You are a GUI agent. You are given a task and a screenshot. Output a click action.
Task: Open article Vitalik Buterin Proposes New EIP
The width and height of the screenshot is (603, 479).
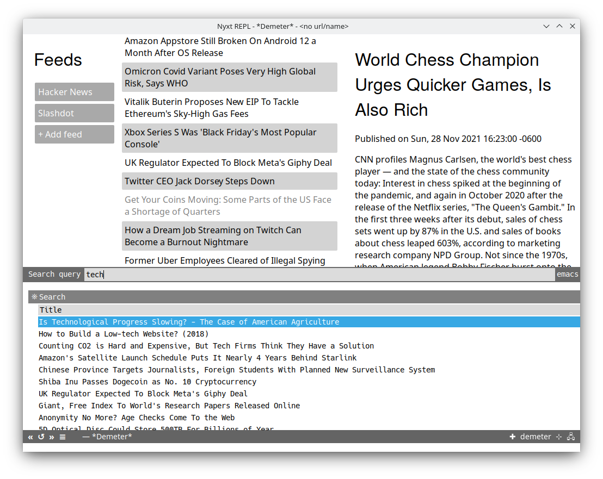click(230, 108)
